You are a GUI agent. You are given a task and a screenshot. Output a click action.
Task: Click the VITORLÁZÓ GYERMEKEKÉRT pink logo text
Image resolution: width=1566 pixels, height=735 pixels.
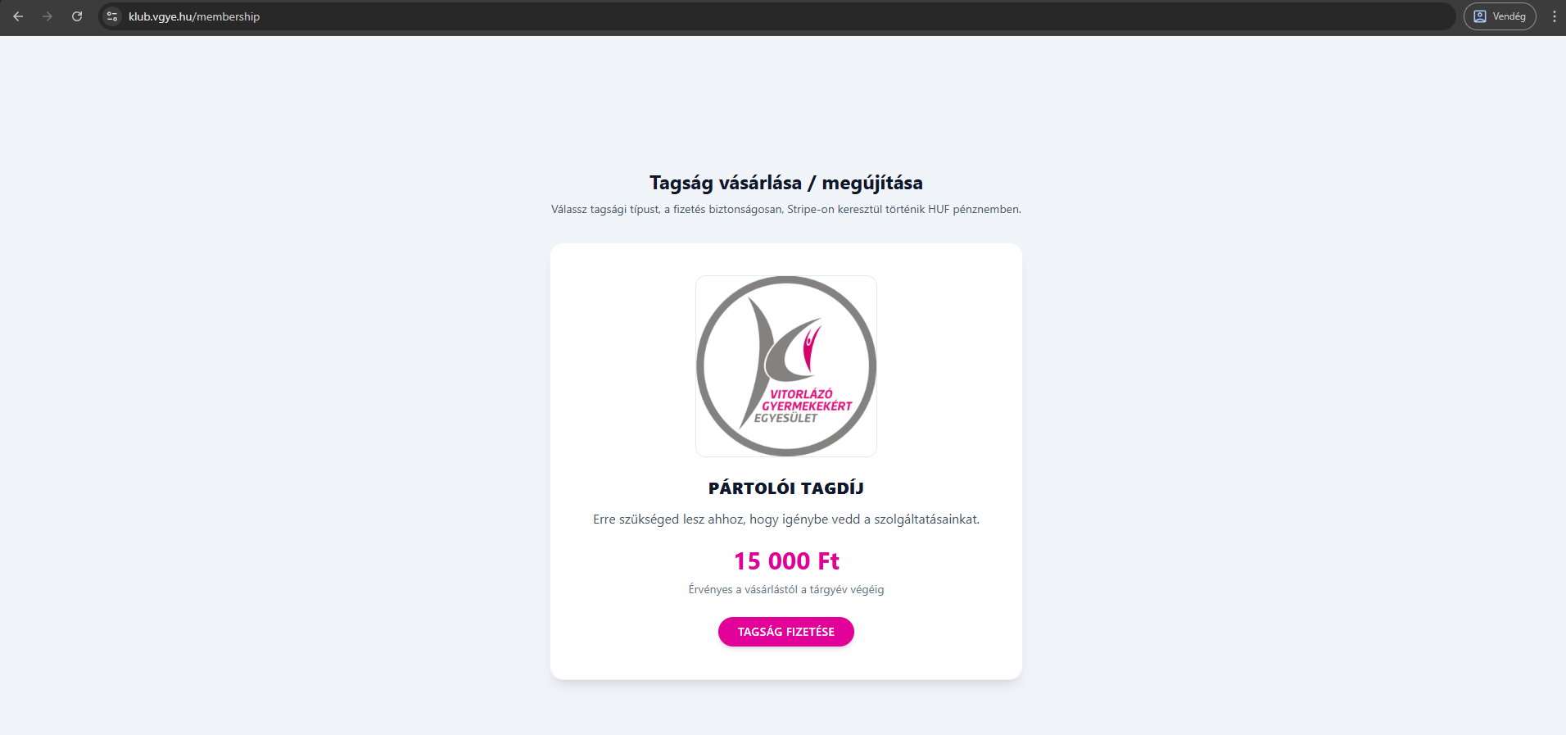coord(807,400)
